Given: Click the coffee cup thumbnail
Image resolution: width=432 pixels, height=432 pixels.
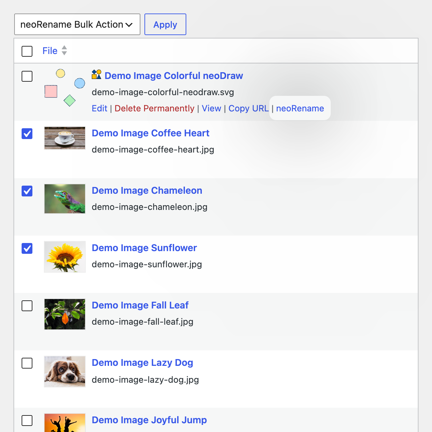Looking at the screenshot, I should 65,138.
